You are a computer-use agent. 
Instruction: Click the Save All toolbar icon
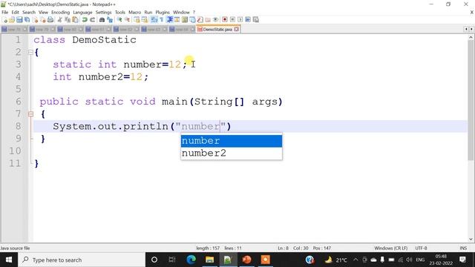[x=27, y=20]
